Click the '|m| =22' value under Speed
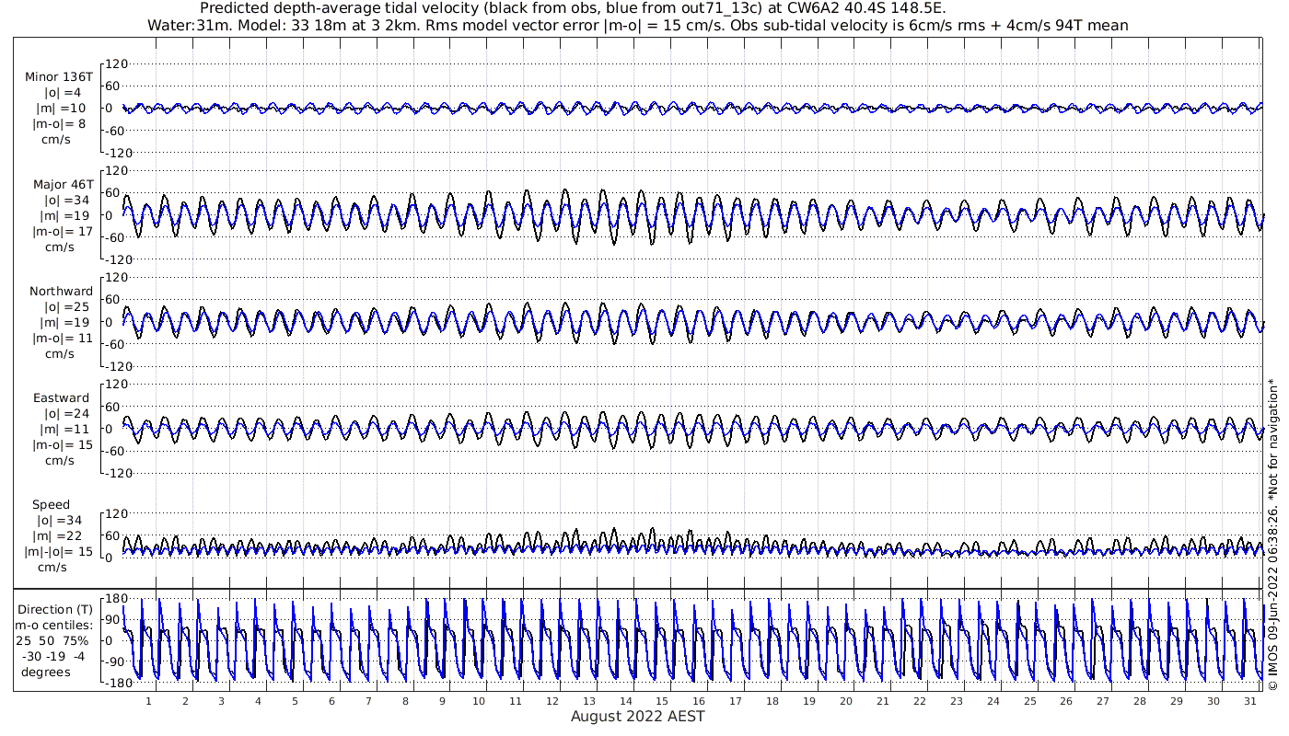1289x736 pixels. click(63, 535)
